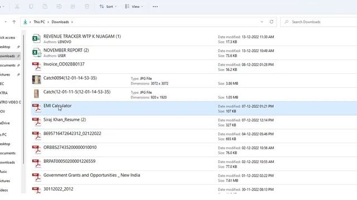Open Quick access in sidebar
This screenshot has height=200, width=357.
pyautogui.click(x=7, y=38)
